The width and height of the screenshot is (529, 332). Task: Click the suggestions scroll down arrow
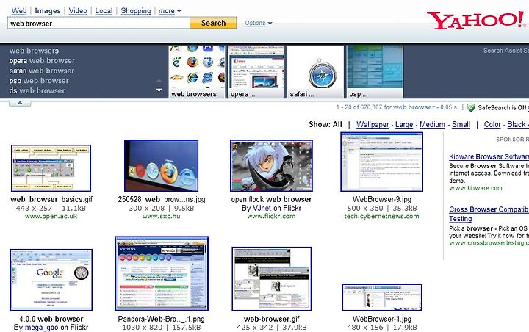pyautogui.click(x=159, y=90)
